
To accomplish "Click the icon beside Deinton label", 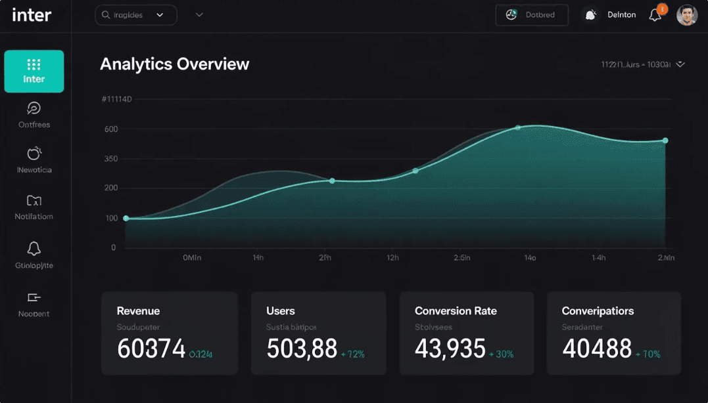I will coord(590,14).
